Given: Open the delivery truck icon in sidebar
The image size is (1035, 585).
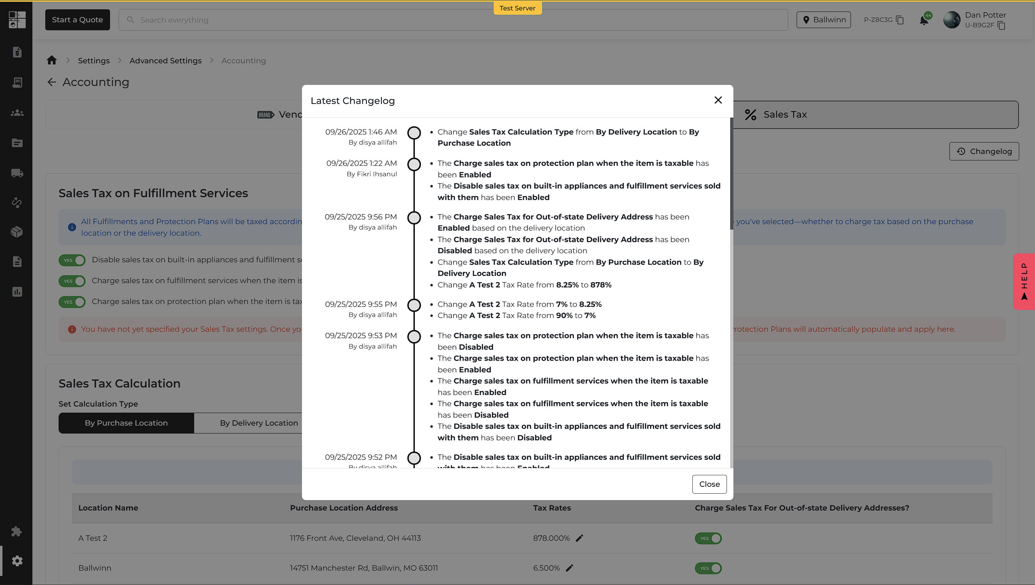Looking at the screenshot, I should [17, 173].
